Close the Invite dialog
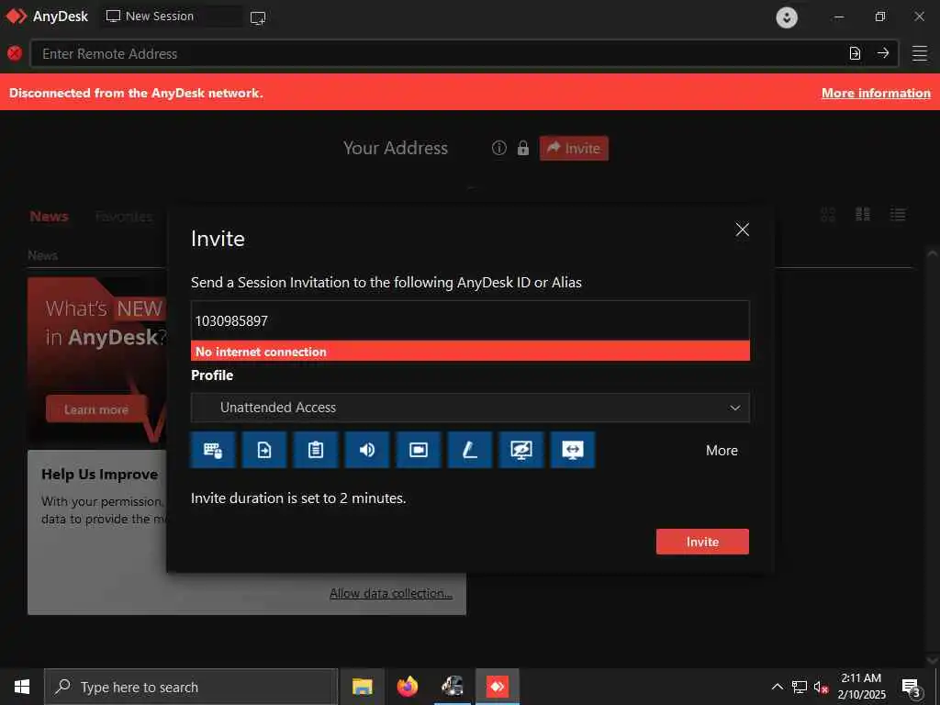This screenshot has height=705, width=940. pyautogui.click(x=742, y=229)
